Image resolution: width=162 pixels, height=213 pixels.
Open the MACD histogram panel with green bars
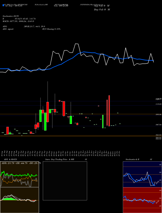coord(19,200)
